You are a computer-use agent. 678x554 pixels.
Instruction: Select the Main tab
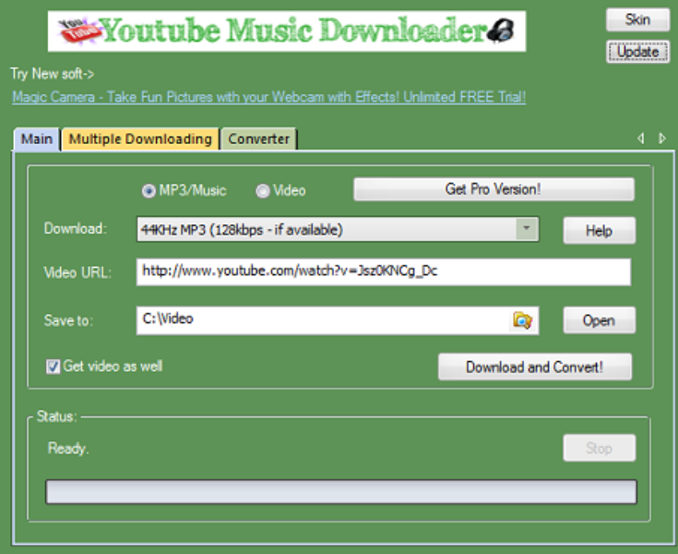[37, 139]
